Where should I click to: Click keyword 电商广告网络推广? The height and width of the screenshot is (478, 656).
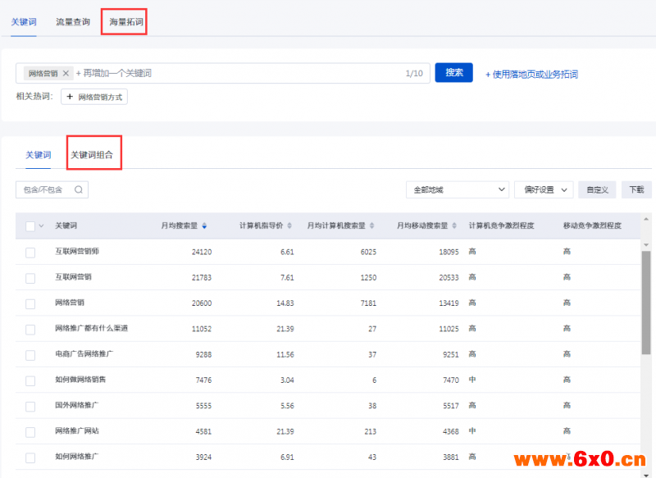[84, 354]
